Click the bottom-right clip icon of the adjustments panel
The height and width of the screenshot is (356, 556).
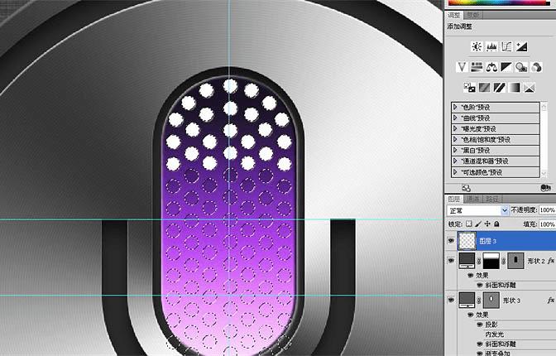(x=545, y=188)
